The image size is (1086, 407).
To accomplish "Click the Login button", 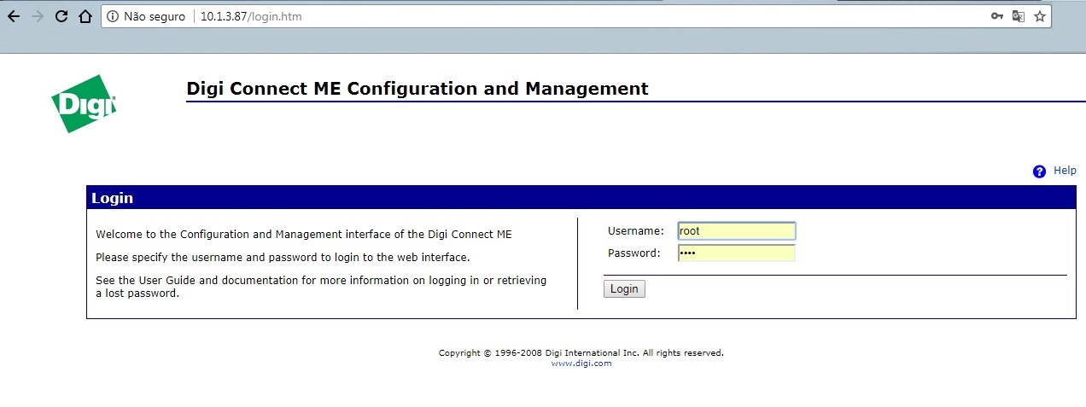I will [x=624, y=289].
